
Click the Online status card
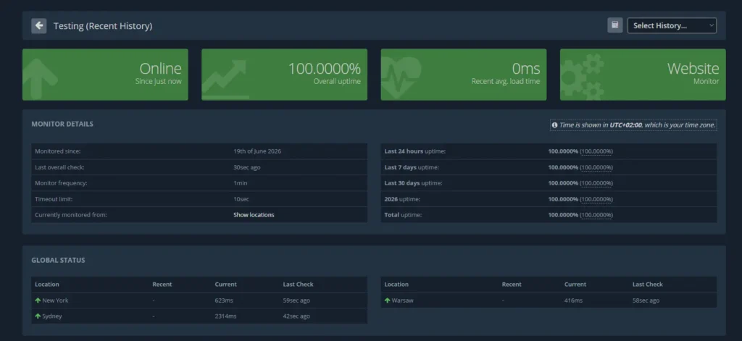105,75
